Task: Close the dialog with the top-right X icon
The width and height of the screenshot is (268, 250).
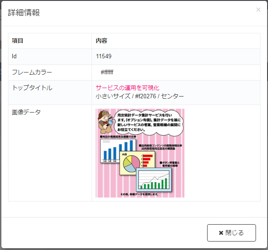Action: pyautogui.click(x=258, y=10)
